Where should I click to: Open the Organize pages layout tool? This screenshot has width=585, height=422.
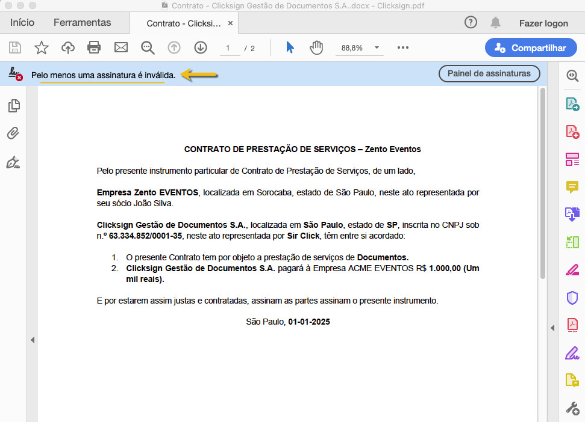coord(572,159)
